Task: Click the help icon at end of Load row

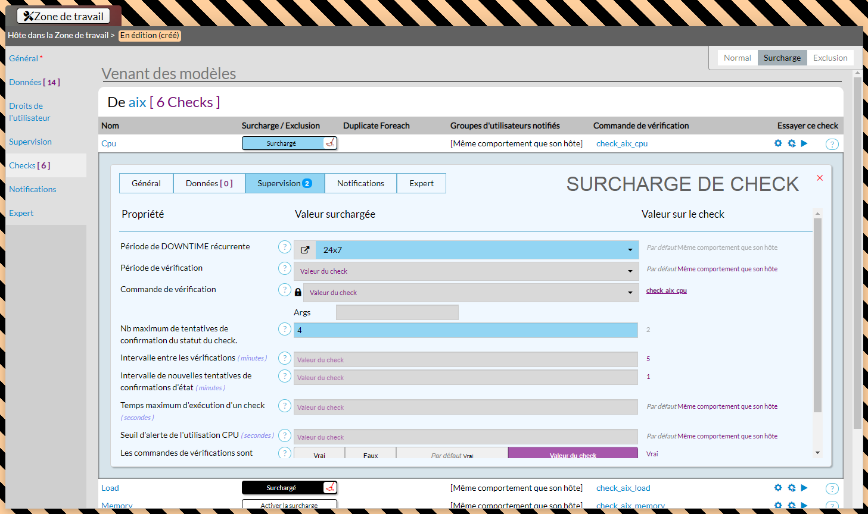Action: (x=832, y=488)
